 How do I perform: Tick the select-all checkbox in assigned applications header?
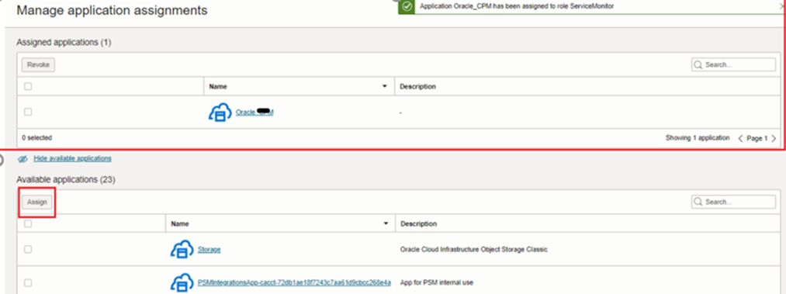pyautogui.click(x=28, y=86)
